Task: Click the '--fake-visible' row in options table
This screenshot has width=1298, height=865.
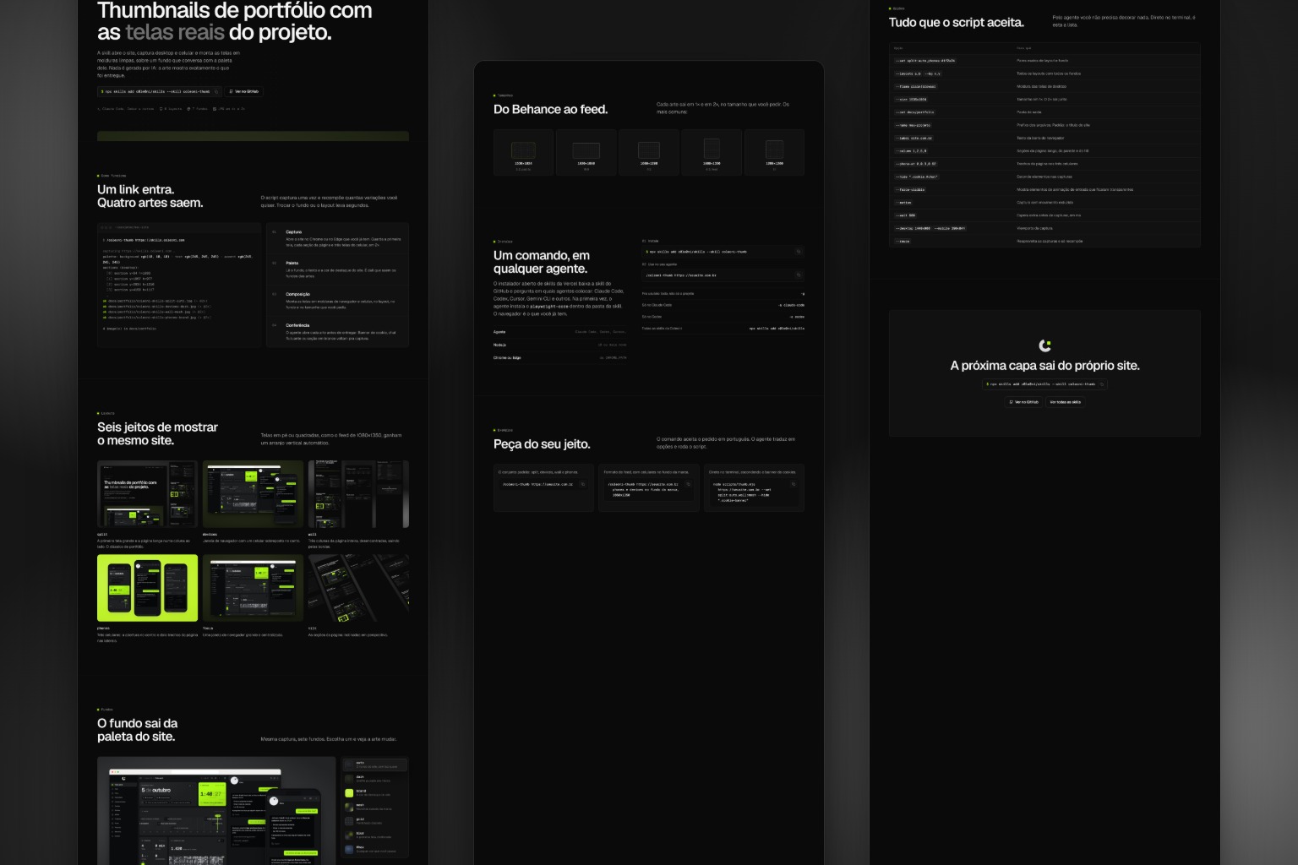Action: coord(1044,189)
